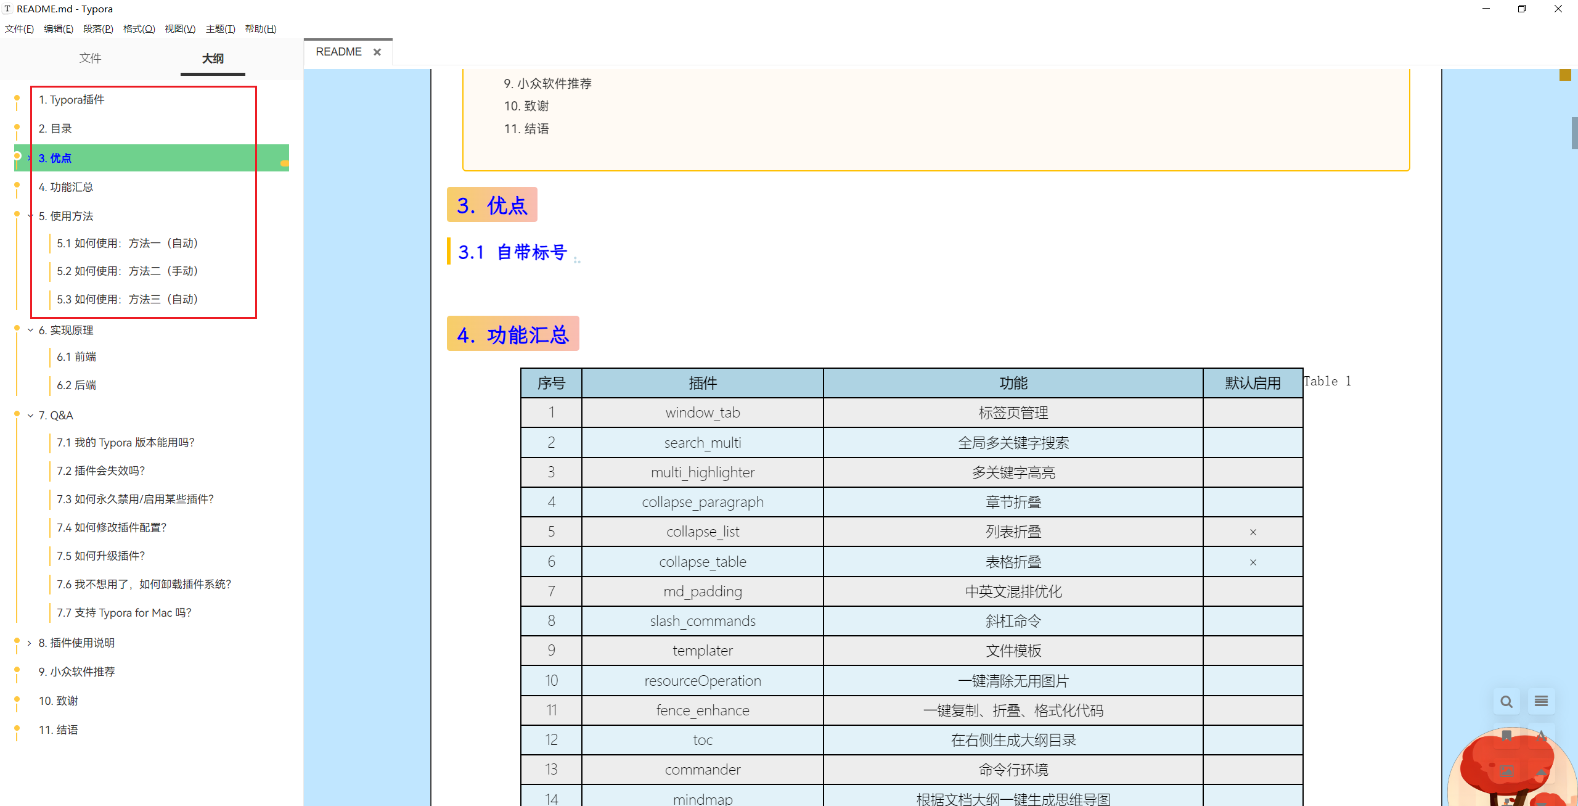Image resolution: width=1578 pixels, height=806 pixels.
Task: Jump to outline item 7.7 支持 Typora for Mac 吗?
Action: (x=125, y=613)
